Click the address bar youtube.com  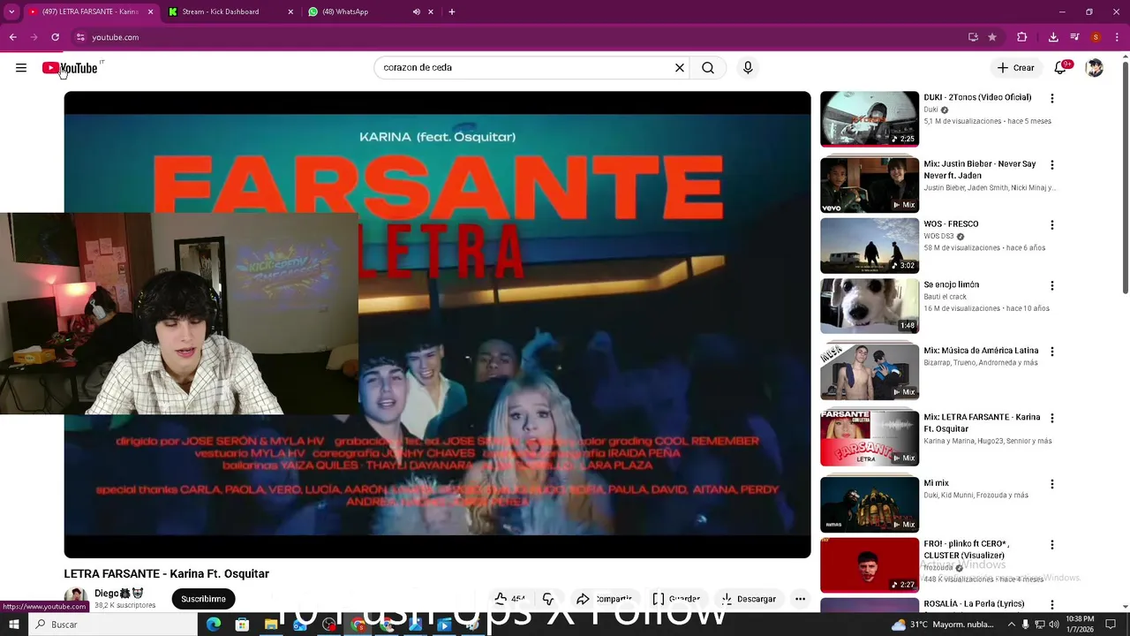116,37
